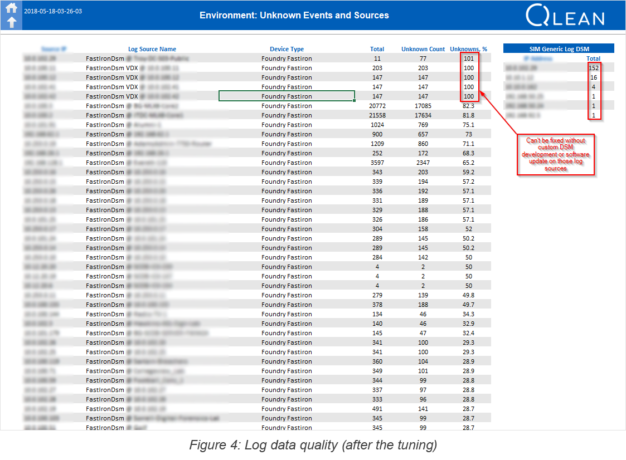Click the up arrow navigation icon
The width and height of the screenshot is (626, 460).
pos(11,22)
